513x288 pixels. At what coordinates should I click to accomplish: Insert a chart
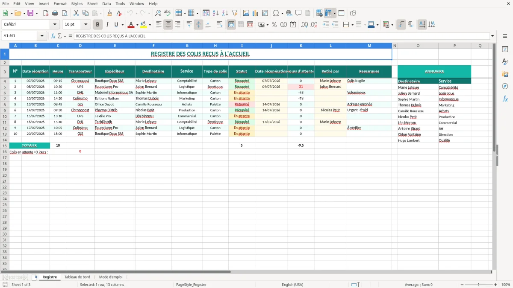(x=256, y=13)
